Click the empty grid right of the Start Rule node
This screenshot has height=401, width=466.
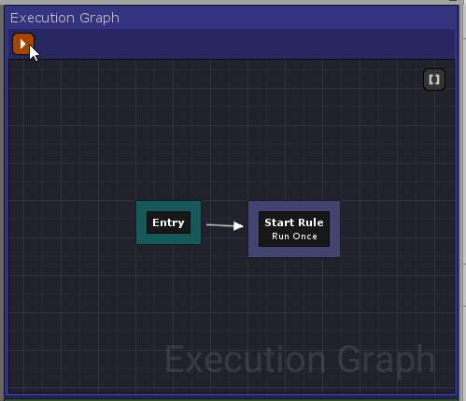397,229
